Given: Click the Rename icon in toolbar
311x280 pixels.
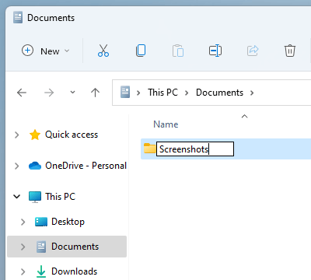Looking at the screenshot, I should coord(215,51).
